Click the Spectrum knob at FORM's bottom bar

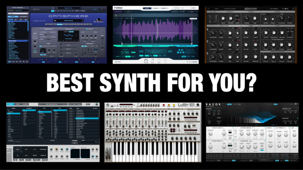point(146,60)
